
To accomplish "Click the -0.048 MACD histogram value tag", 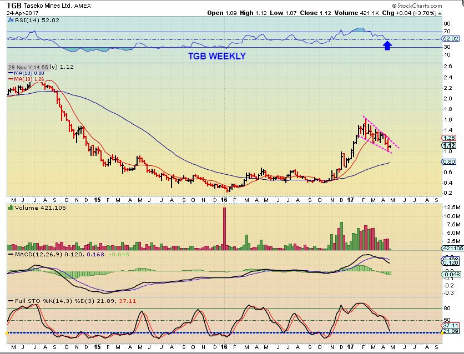I will pyautogui.click(x=451, y=275).
